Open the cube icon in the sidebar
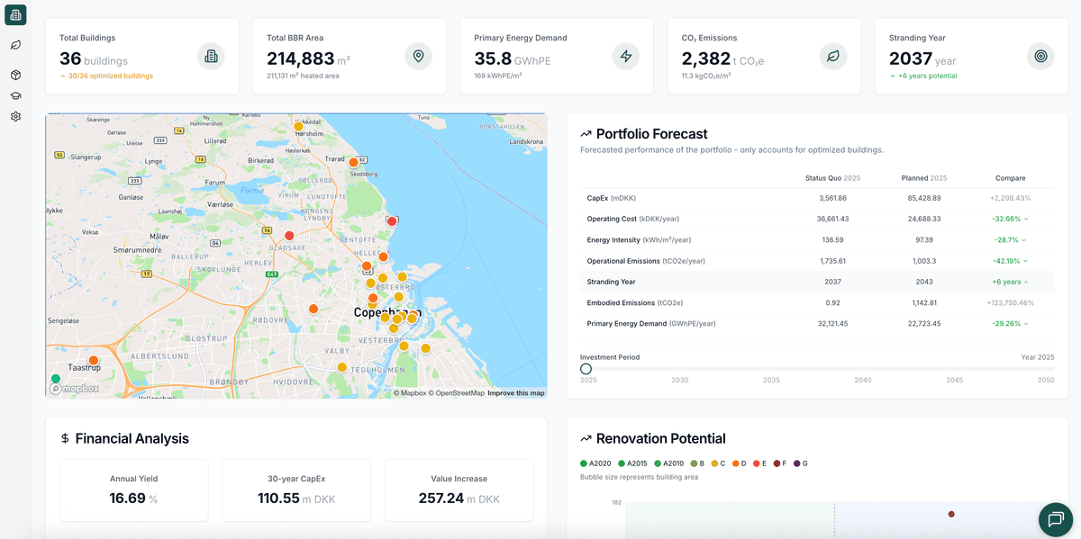 [x=15, y=76]
